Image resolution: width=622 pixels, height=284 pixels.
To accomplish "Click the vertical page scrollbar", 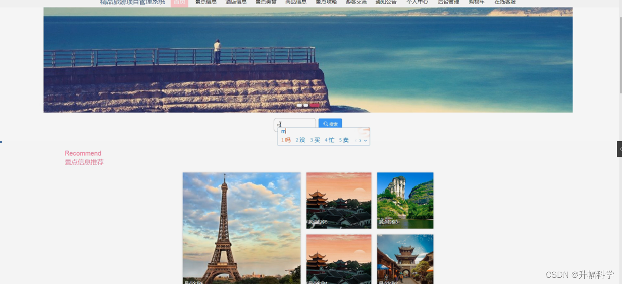I will pyautogui.click(x=620, y=55).
